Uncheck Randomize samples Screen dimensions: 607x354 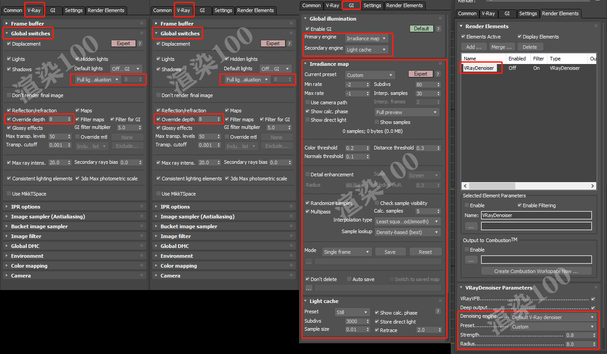pyautogui.click(x=307, y=203)
